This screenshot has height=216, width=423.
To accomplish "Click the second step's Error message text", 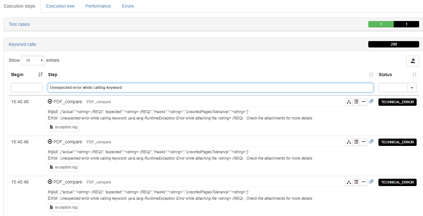I will pyautogui.click(x=187, y=158).
